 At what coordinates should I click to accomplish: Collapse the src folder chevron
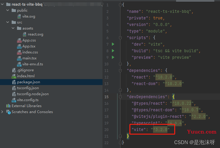click(8, 22)
